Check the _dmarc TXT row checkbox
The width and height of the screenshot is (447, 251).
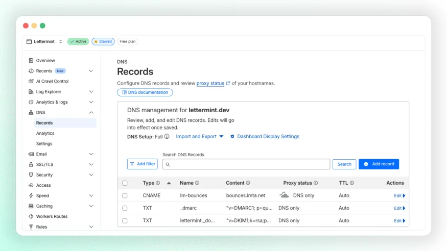click(x=125, y=208)
